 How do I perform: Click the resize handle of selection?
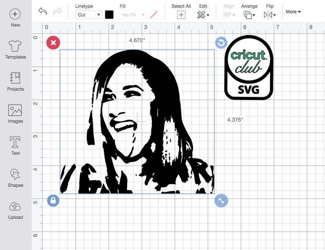[221, 201]
